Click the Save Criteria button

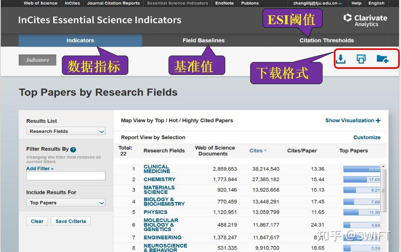pos(70,221)
